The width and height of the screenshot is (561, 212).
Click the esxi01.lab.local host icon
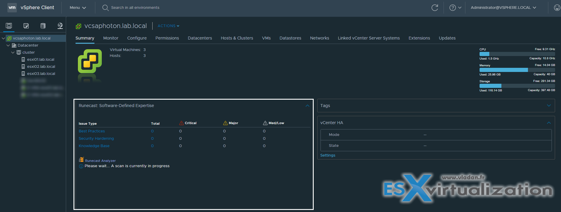click(23, 59)
